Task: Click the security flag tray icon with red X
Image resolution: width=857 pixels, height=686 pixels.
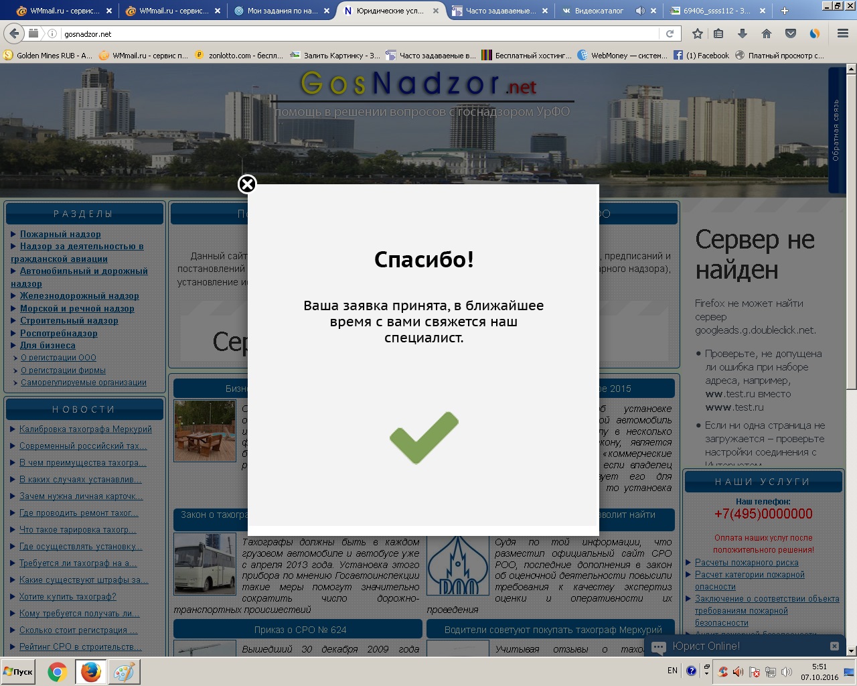Action: [754, 672]
